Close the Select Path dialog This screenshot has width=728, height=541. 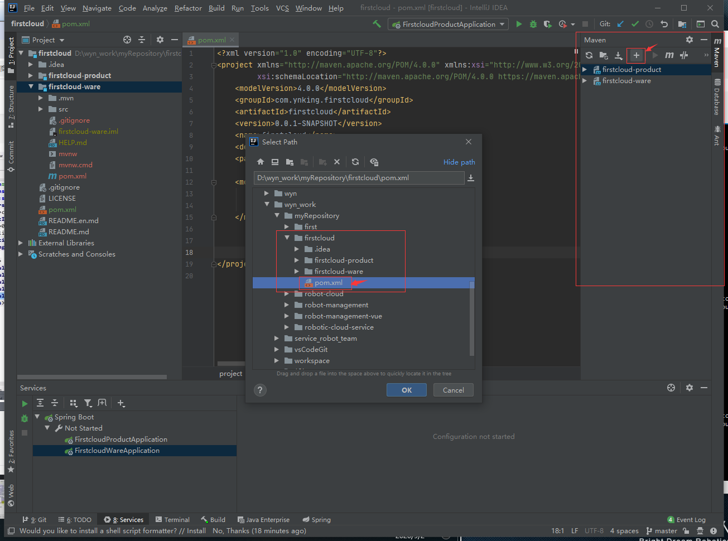click(x=469, y=142)
